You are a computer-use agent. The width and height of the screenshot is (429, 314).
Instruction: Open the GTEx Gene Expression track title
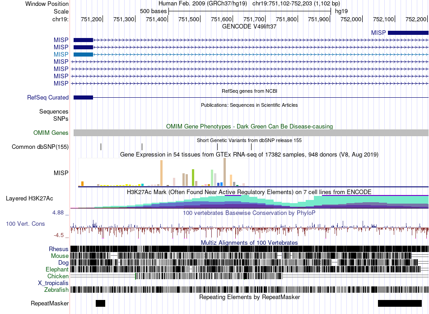click(x=249, y=154)
